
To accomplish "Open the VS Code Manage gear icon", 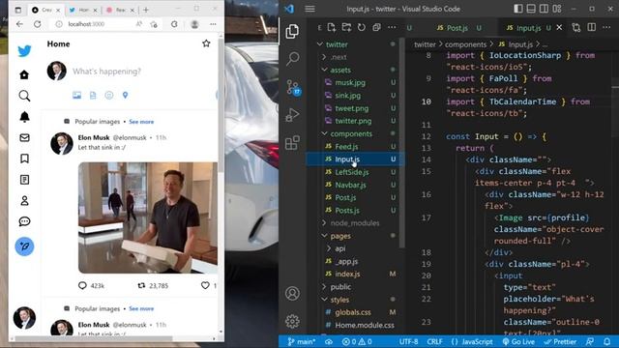I will point(292,321).
